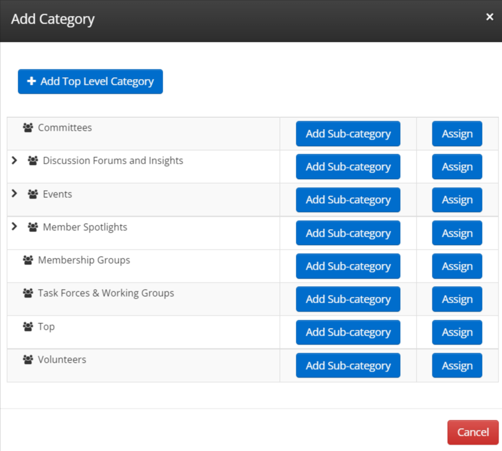Select the Membership Groups label

[84, 260]
